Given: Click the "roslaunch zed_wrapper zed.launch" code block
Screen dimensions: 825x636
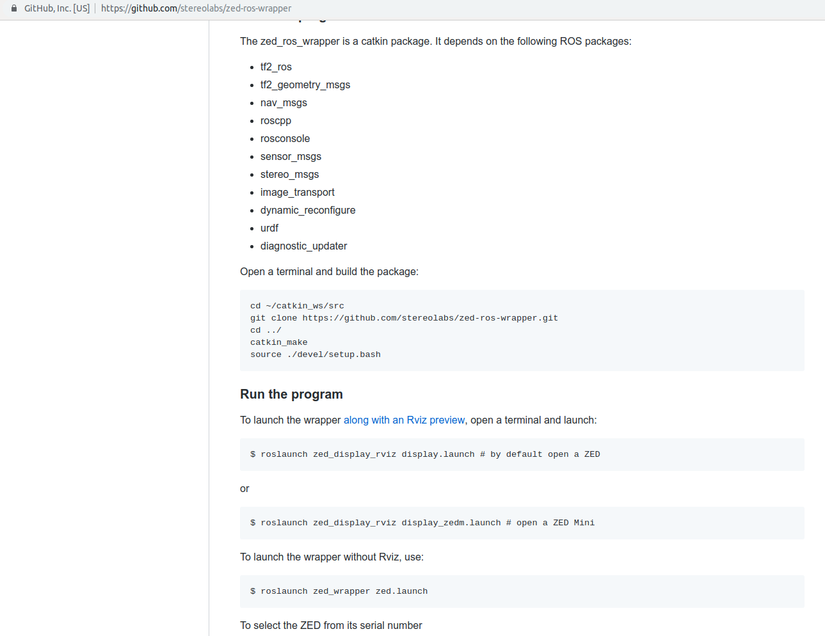Looking at the screenshot, I should [x=339, y=591].
